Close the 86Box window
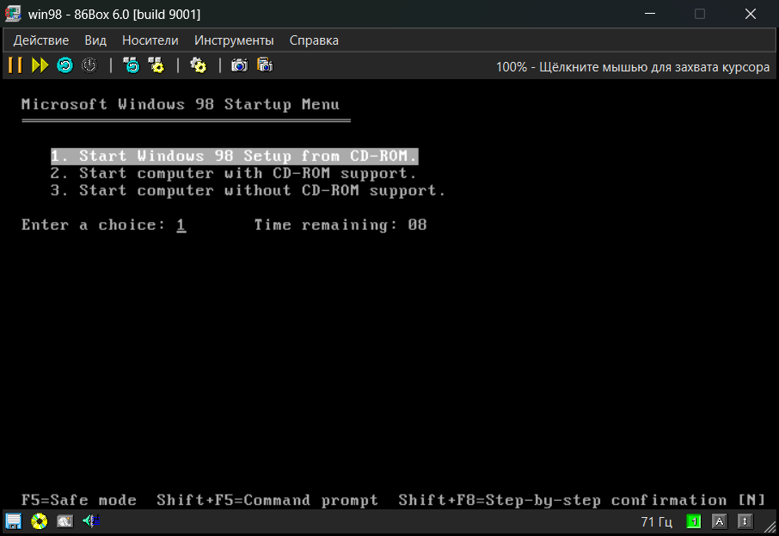 click(750, 14)
